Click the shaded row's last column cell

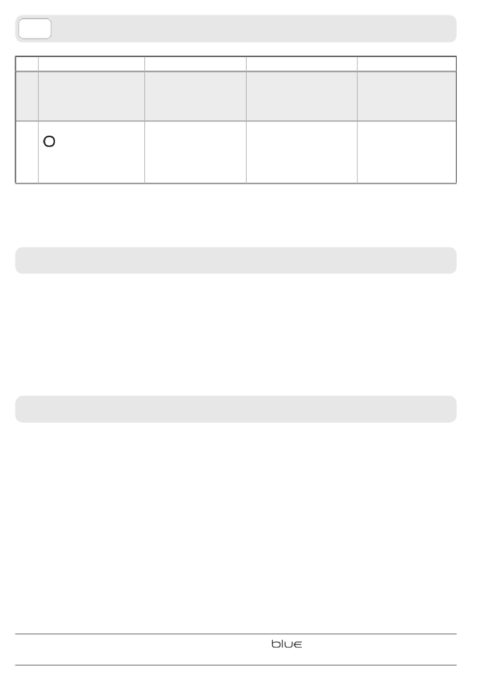pyautogui.click(x=407, y=96)
